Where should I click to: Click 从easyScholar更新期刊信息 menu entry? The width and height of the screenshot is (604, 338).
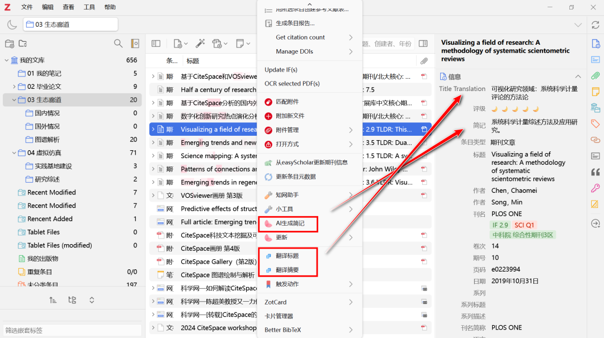tap(311, 163)
